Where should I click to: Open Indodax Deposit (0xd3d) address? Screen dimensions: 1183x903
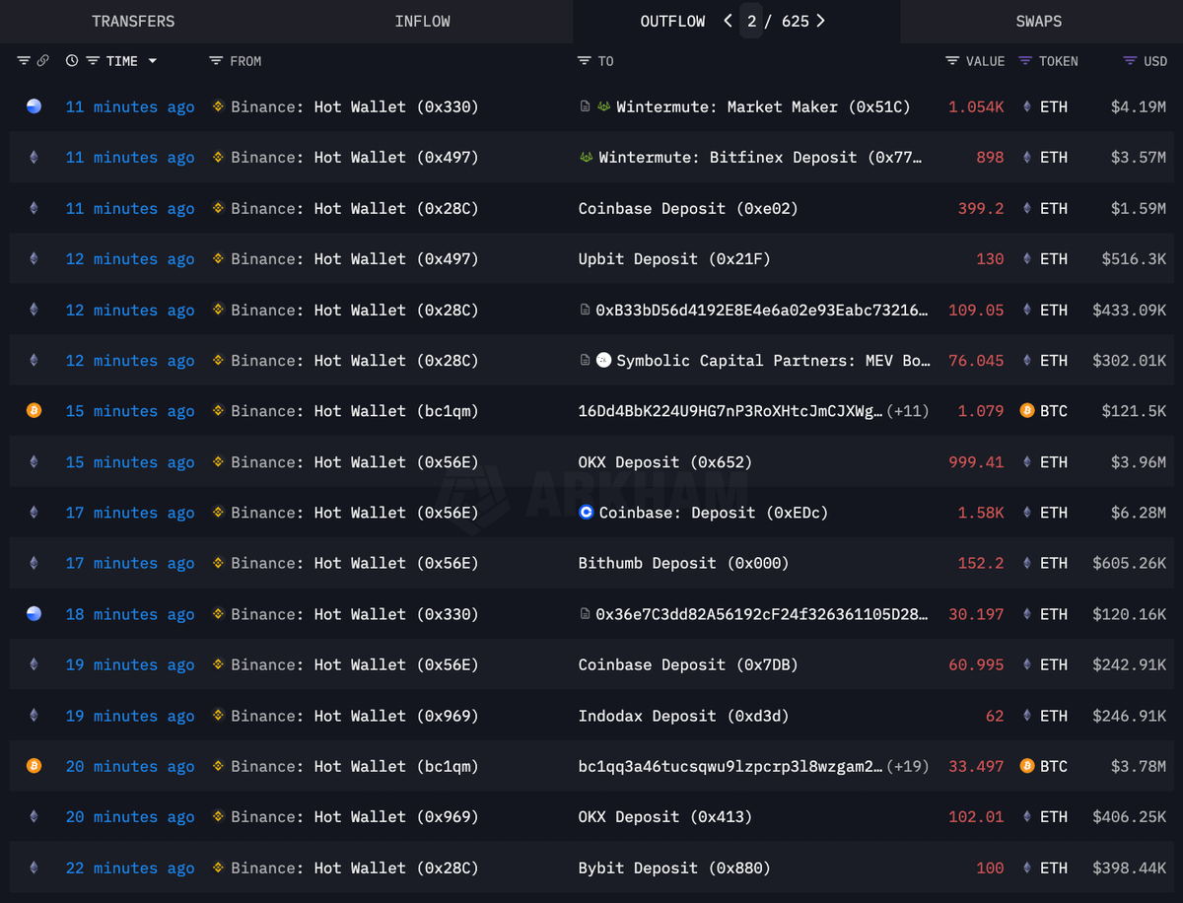[683, 716]
